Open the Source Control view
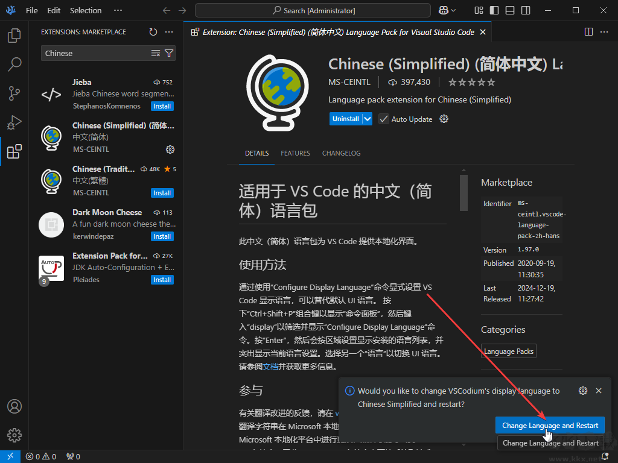The width and height of the screenshot is (618, 463). point(14,93)
